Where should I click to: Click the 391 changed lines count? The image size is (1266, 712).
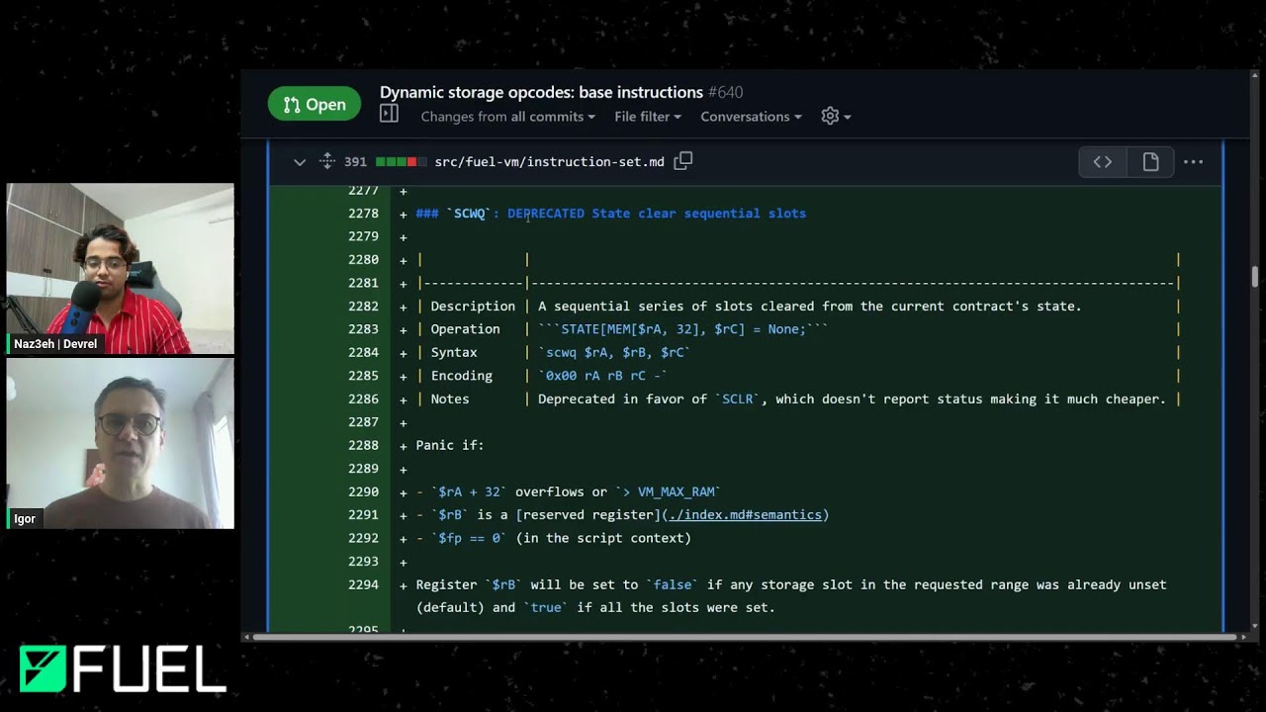[x=355, y=162]
